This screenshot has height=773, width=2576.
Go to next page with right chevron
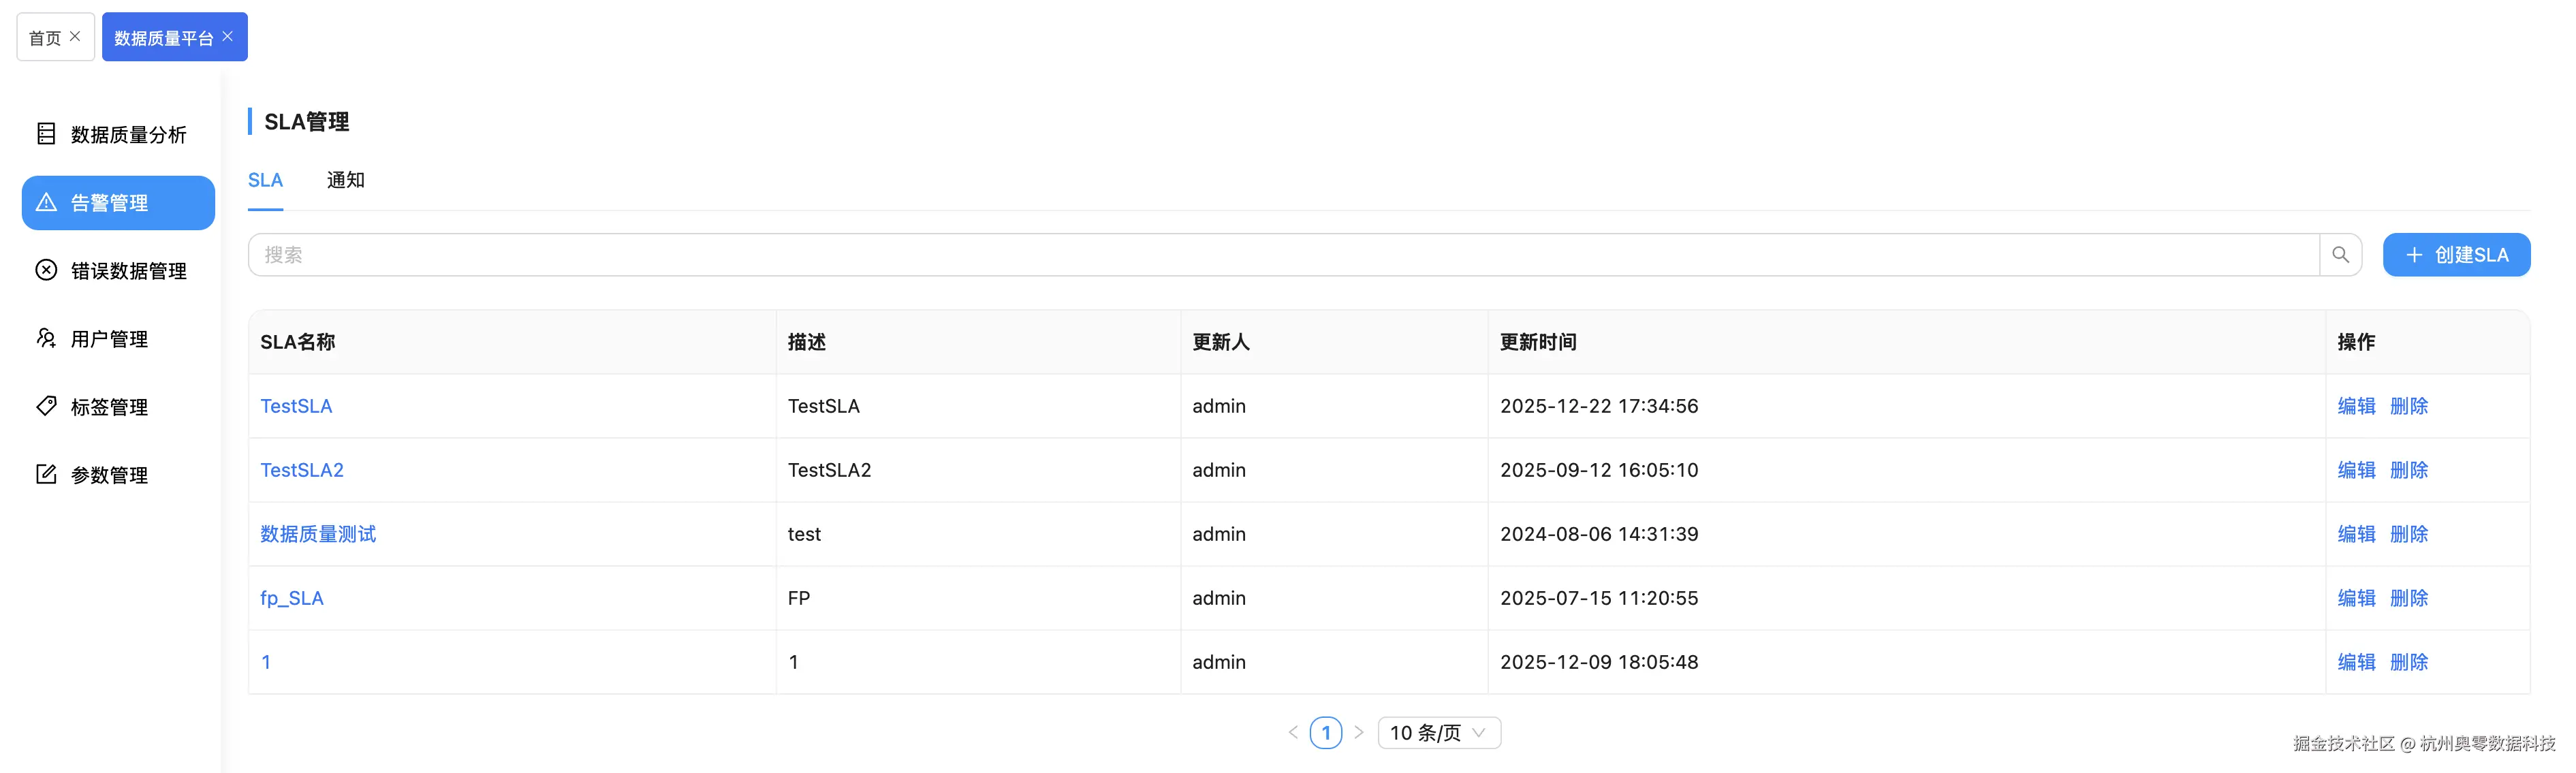coord(1358,733)
